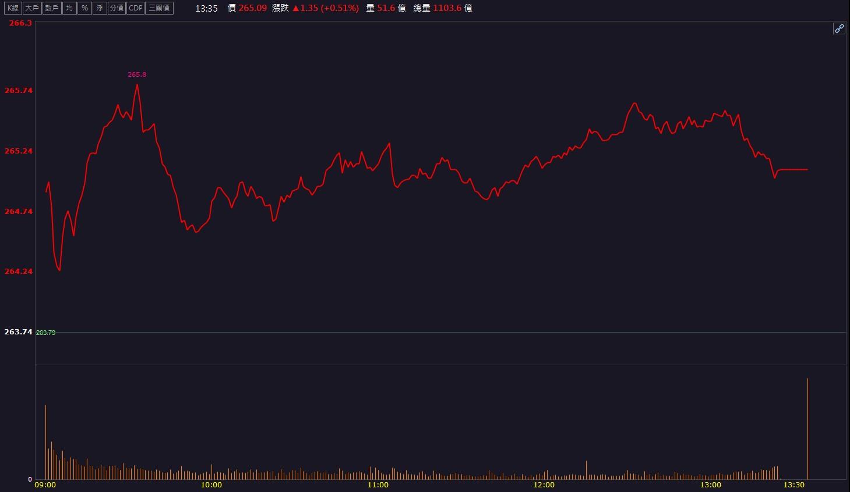Click the 10:00 time axis label
Image resolution: width=850 pixels, height=492 pixels.
pos(211,484)
